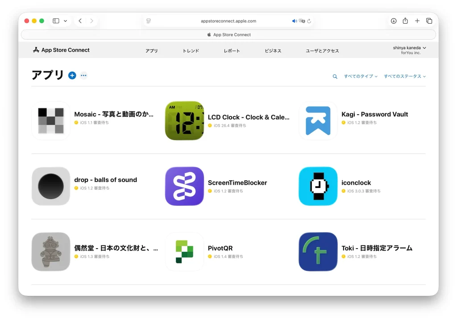Open the ScreenTimeBlocker title link
The image size is (457, 320).
coord(237,183)
